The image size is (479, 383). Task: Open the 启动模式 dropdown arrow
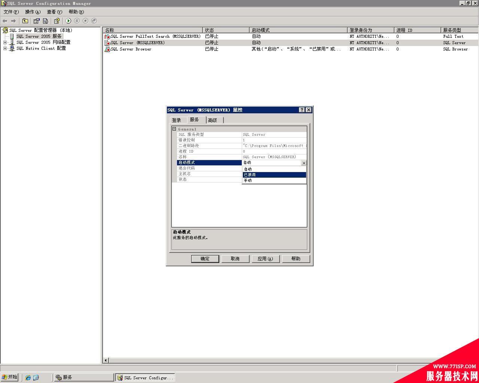click(303, 163)
